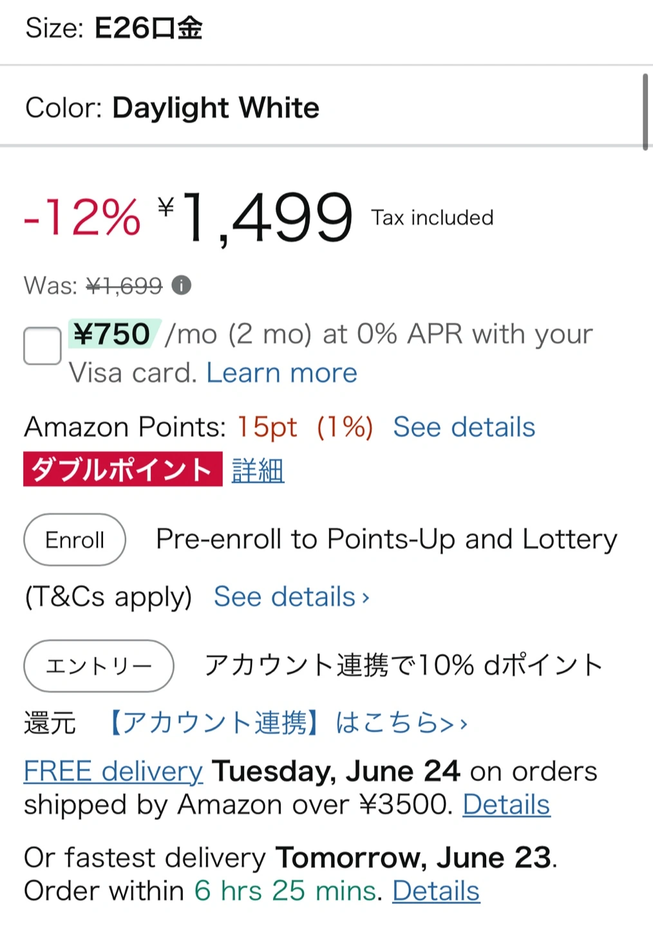Screen dimensions: 653x928
Task: Open Details for the ¥3500 free delivery
Action: (506, 804)
